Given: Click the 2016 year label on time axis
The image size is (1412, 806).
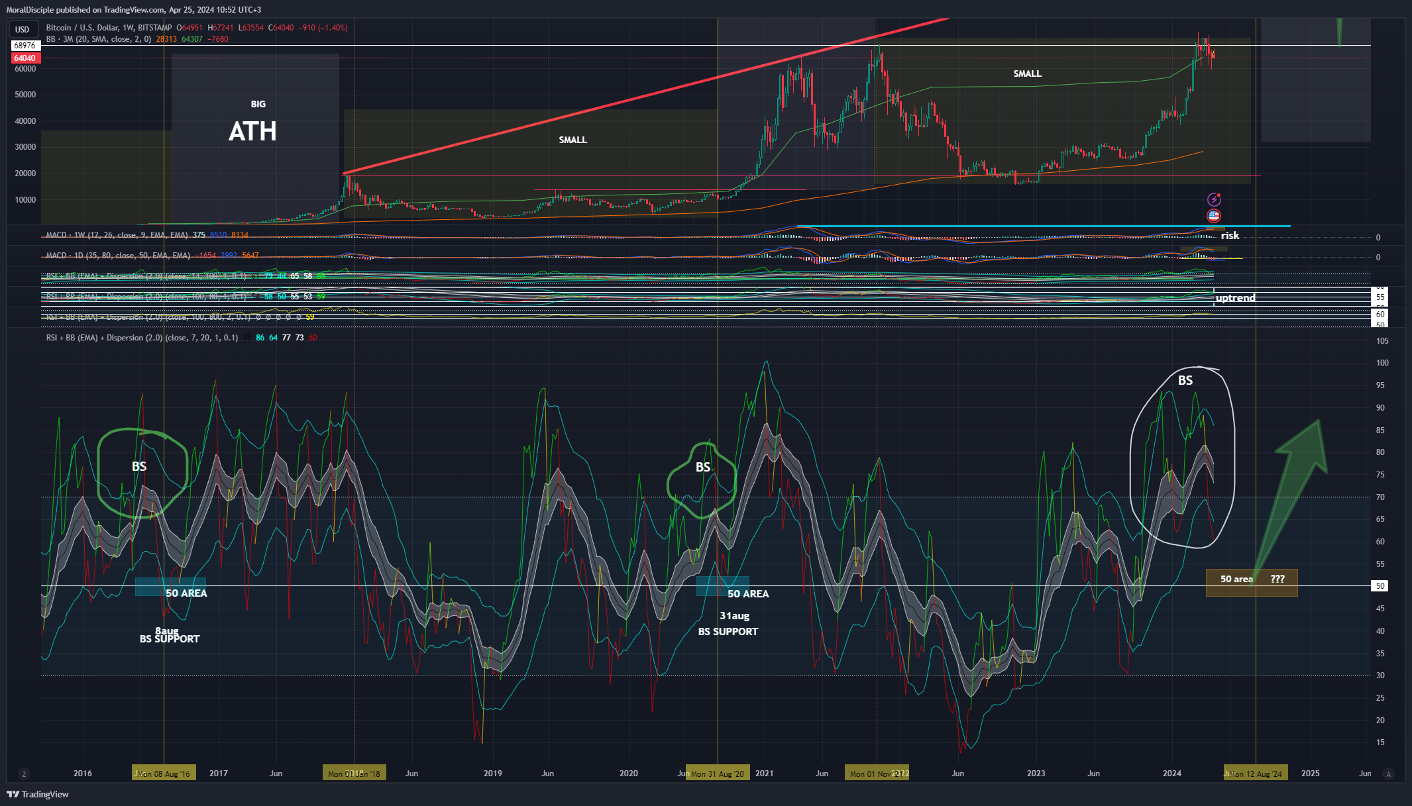Looking at the screenshot, I should click(x=83, y=774).
